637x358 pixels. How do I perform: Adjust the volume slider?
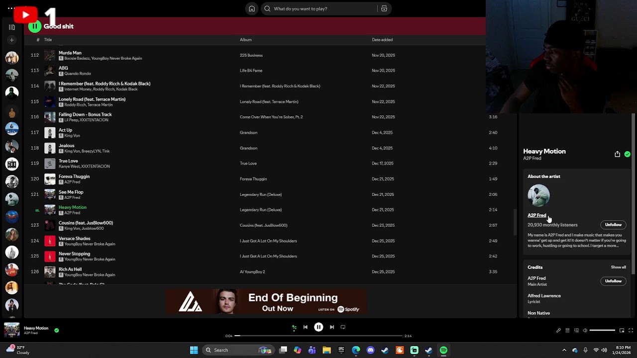click(x=602, y=330)
